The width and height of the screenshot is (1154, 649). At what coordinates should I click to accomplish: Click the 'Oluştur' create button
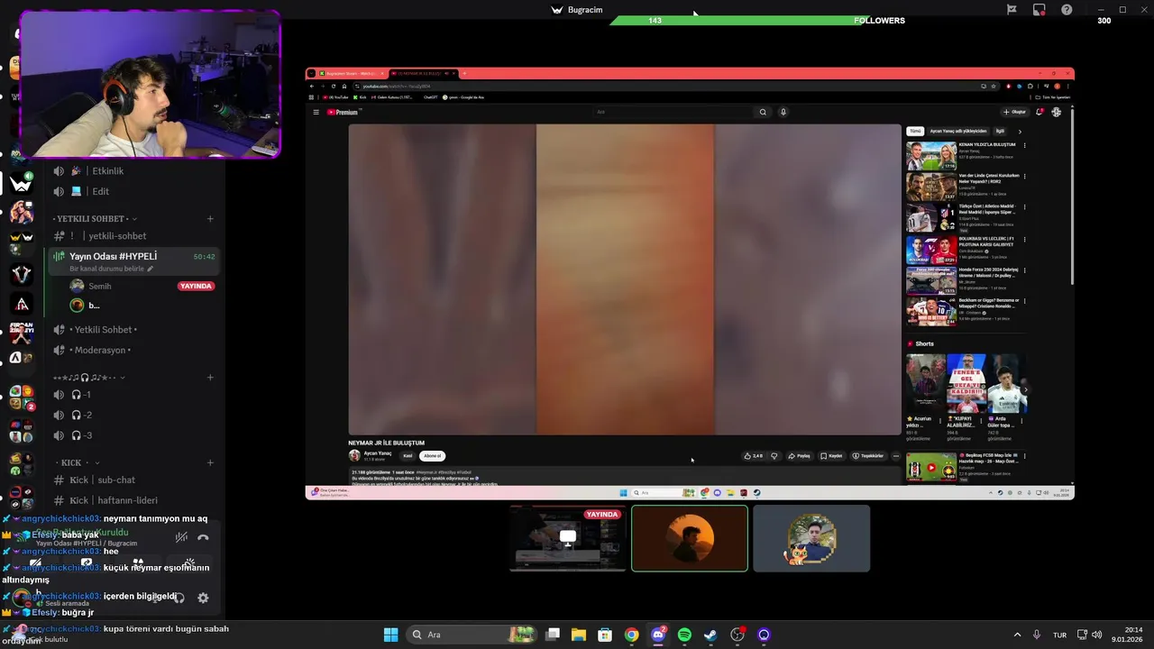coord(1015,112)
